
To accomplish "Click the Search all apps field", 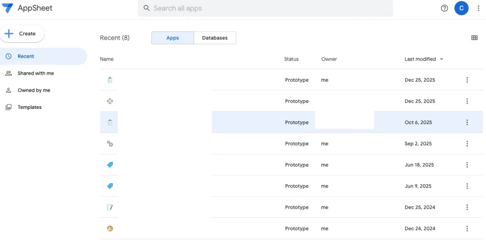I will tap(266, 8).
